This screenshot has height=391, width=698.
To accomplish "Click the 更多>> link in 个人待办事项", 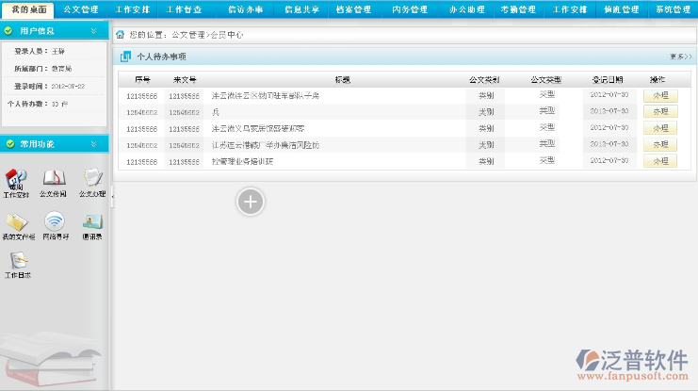I will pyautogui.click(x=680, y=57).
